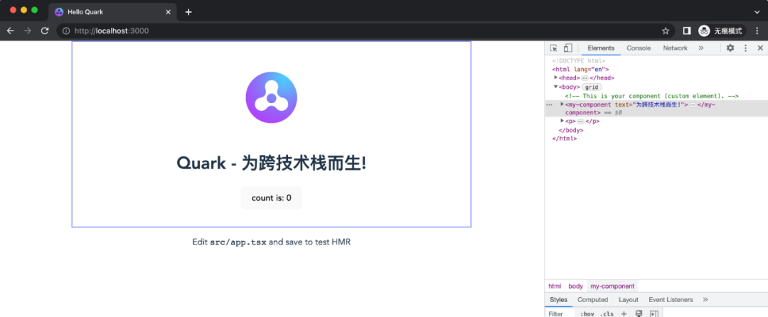768x317 pixels.
Task: Click the "count is: 0" button
Action: (x=272, y=198)
